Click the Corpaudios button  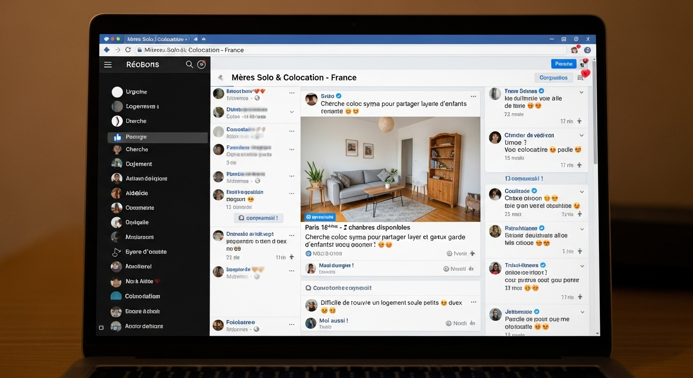(x=553, y=78)
